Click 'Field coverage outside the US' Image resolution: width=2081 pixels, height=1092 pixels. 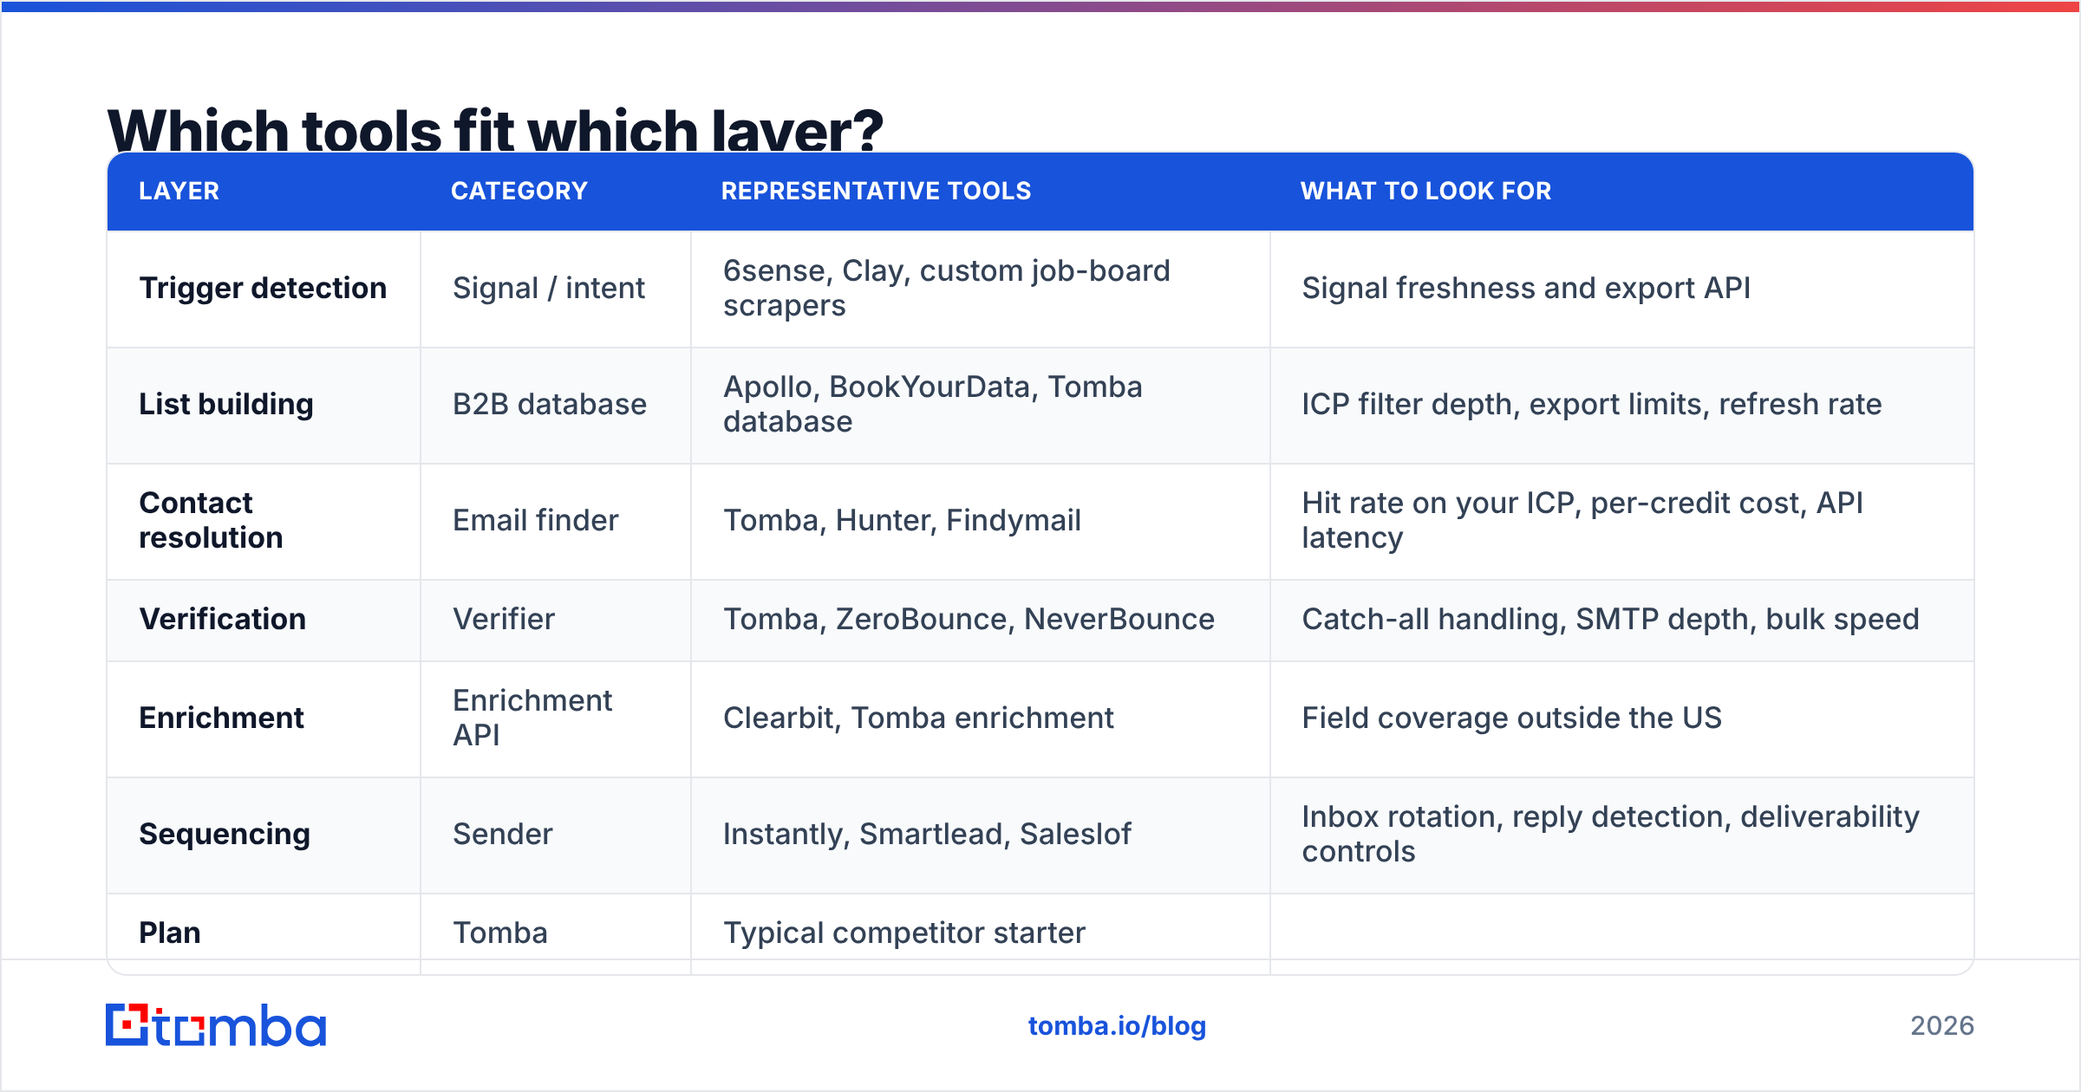1511,718
